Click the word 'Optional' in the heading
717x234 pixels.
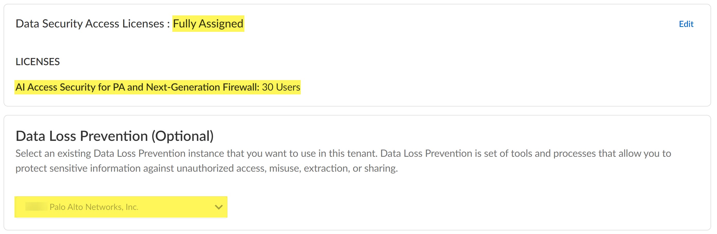pyautogui.click(x=182, y=136)
